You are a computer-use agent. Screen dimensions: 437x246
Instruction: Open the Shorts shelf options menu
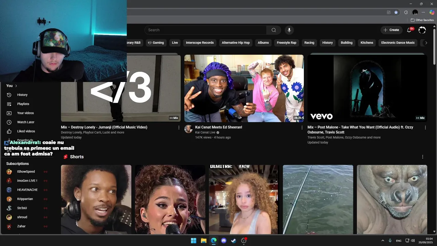click(423, 157)
